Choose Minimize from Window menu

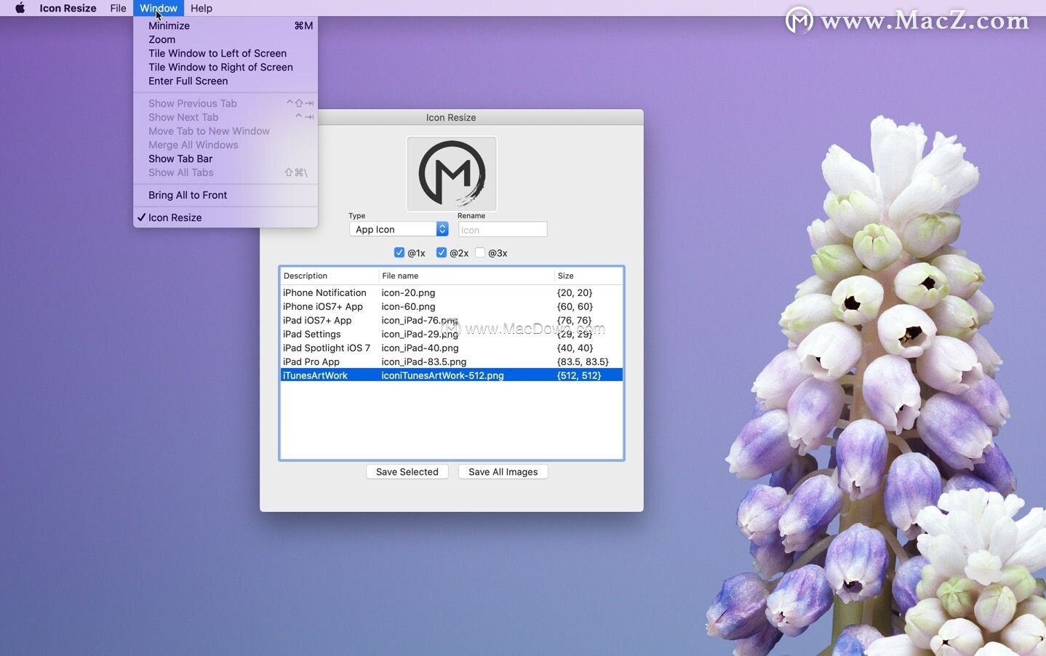tap(225, 25)
